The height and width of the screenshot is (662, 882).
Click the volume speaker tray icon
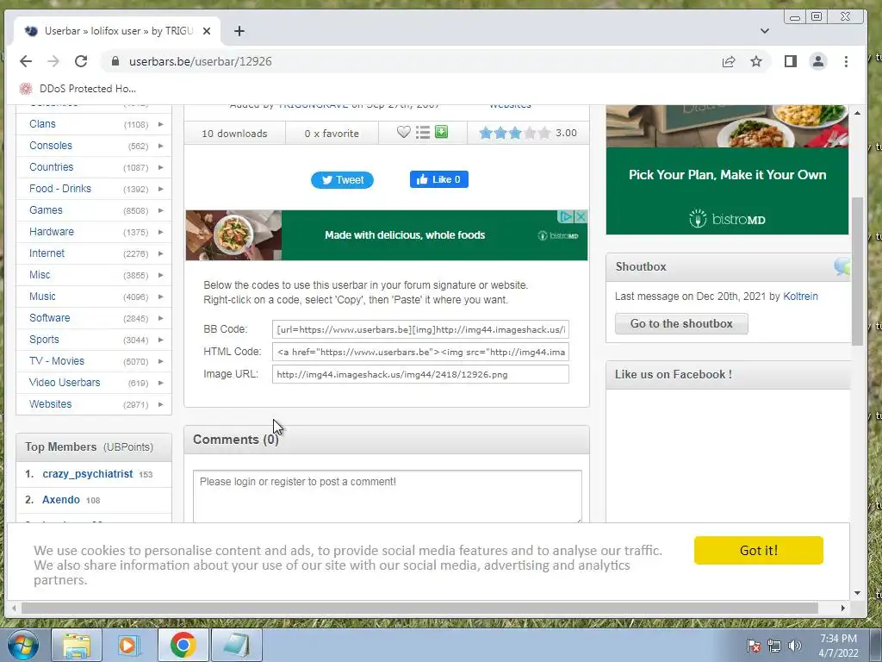[x=795, y=646]
